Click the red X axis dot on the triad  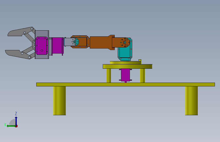(16, 126)
